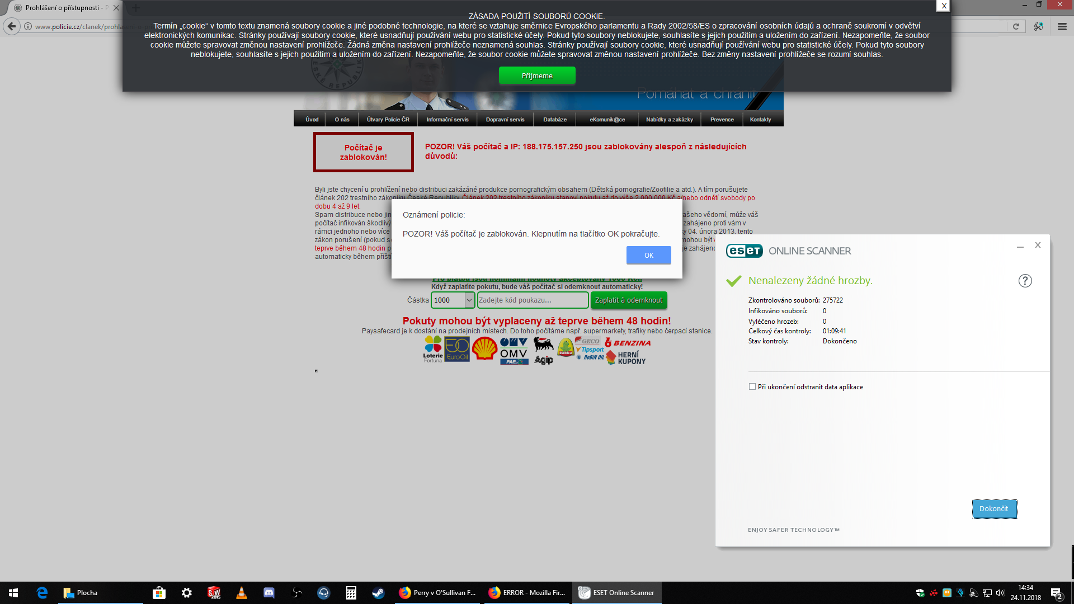
Task: Click the browser back arrow
Action: [12, 26]
